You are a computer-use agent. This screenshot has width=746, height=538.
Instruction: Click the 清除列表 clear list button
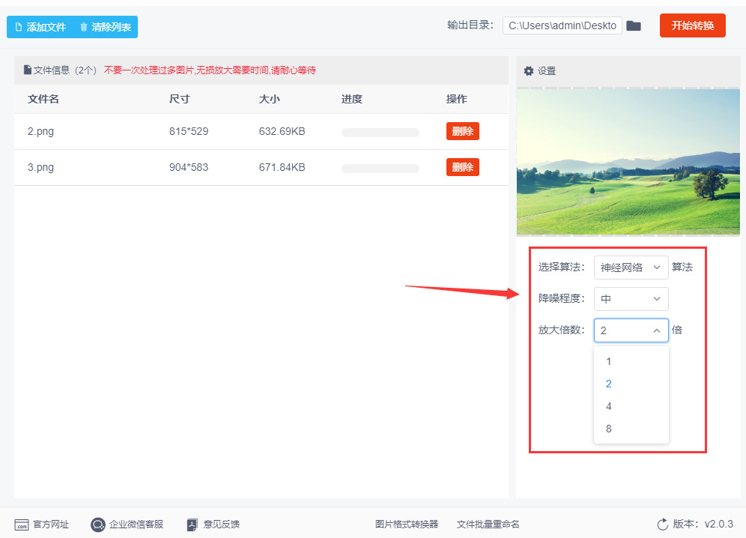(x=105, y=27)
